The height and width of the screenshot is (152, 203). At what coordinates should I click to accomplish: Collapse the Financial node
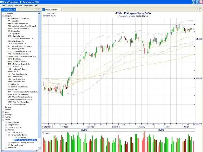pyautogui.click(x=6, y=130)
